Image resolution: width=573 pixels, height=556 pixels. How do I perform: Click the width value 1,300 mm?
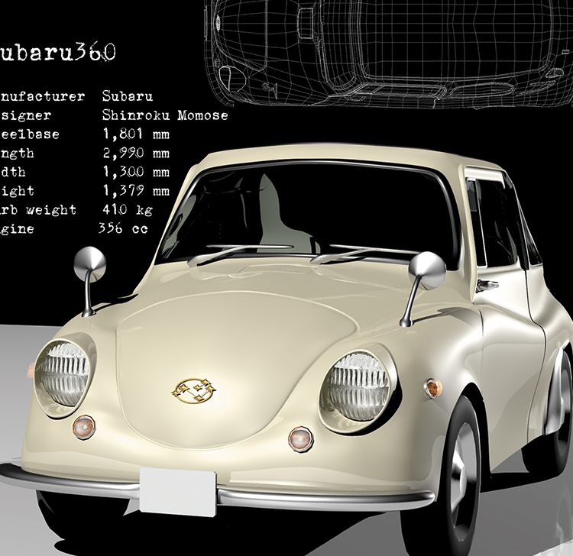[136, 172]
